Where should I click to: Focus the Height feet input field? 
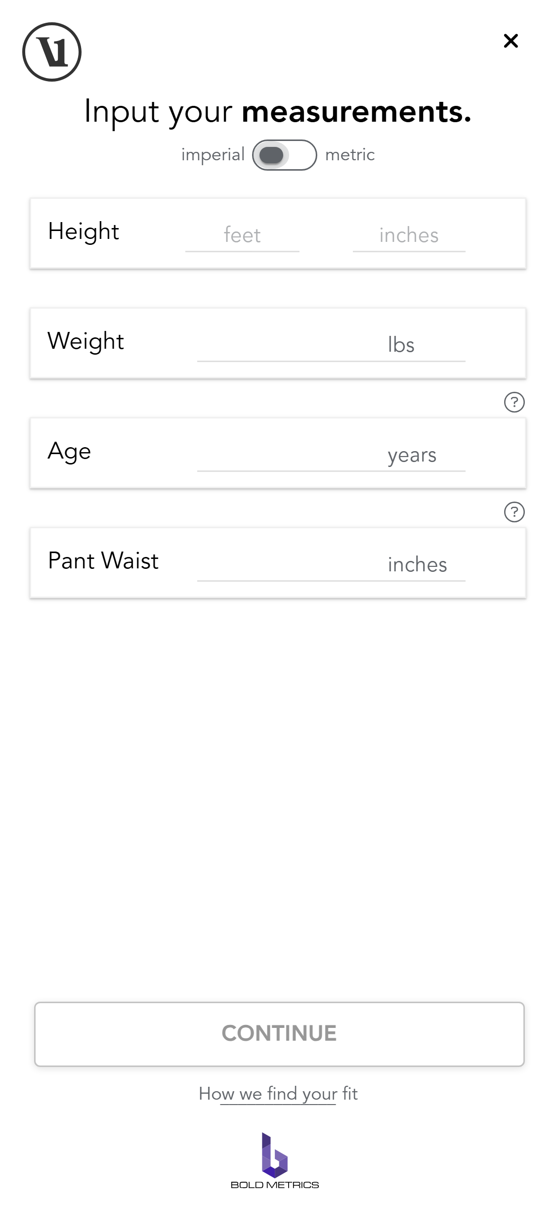pyautogui.click(x=242, y=235)
